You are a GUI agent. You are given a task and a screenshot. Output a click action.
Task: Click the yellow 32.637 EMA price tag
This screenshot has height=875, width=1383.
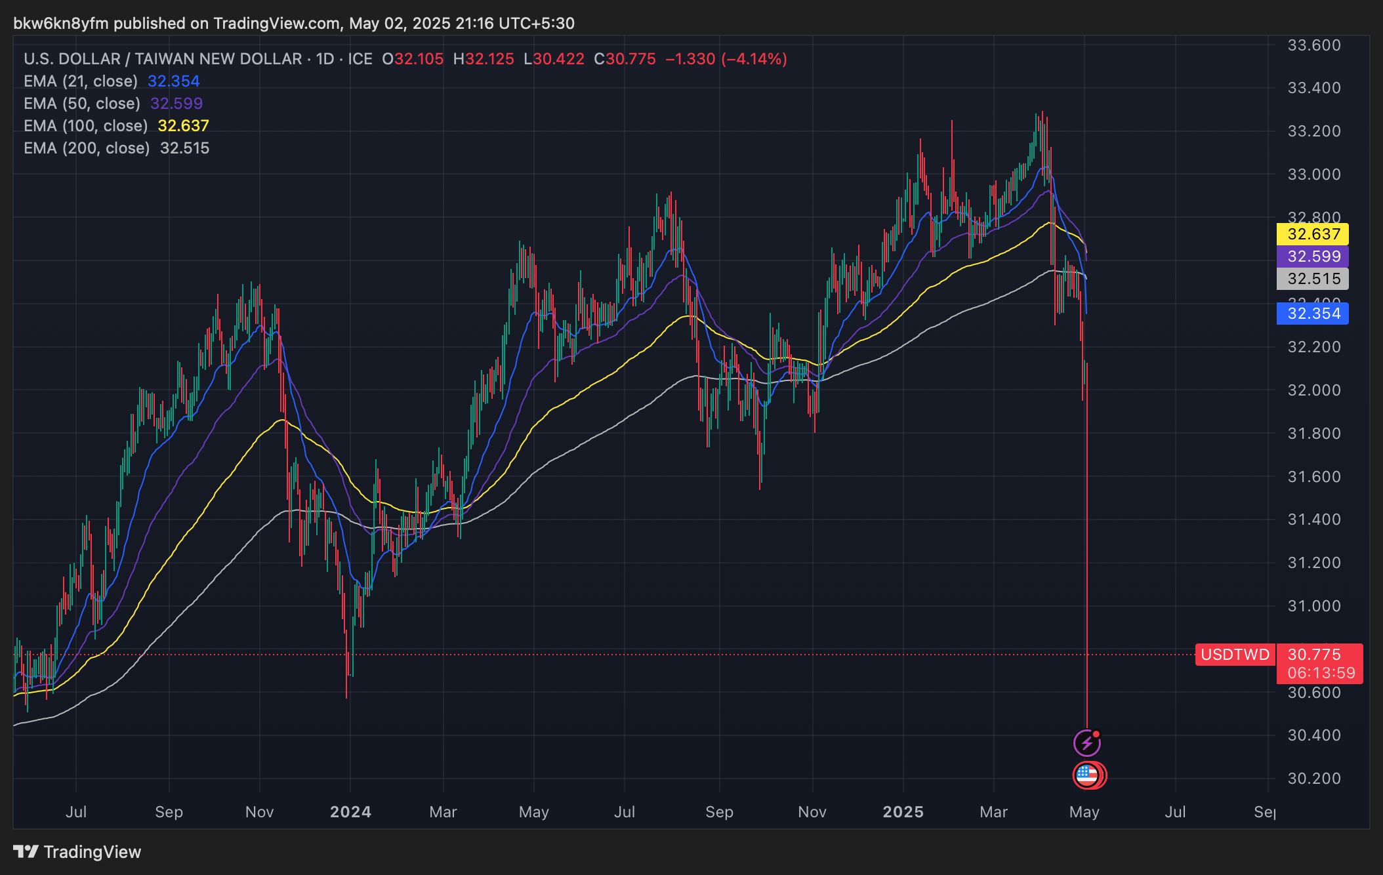pyautogui.click(x=1313, y=234)
